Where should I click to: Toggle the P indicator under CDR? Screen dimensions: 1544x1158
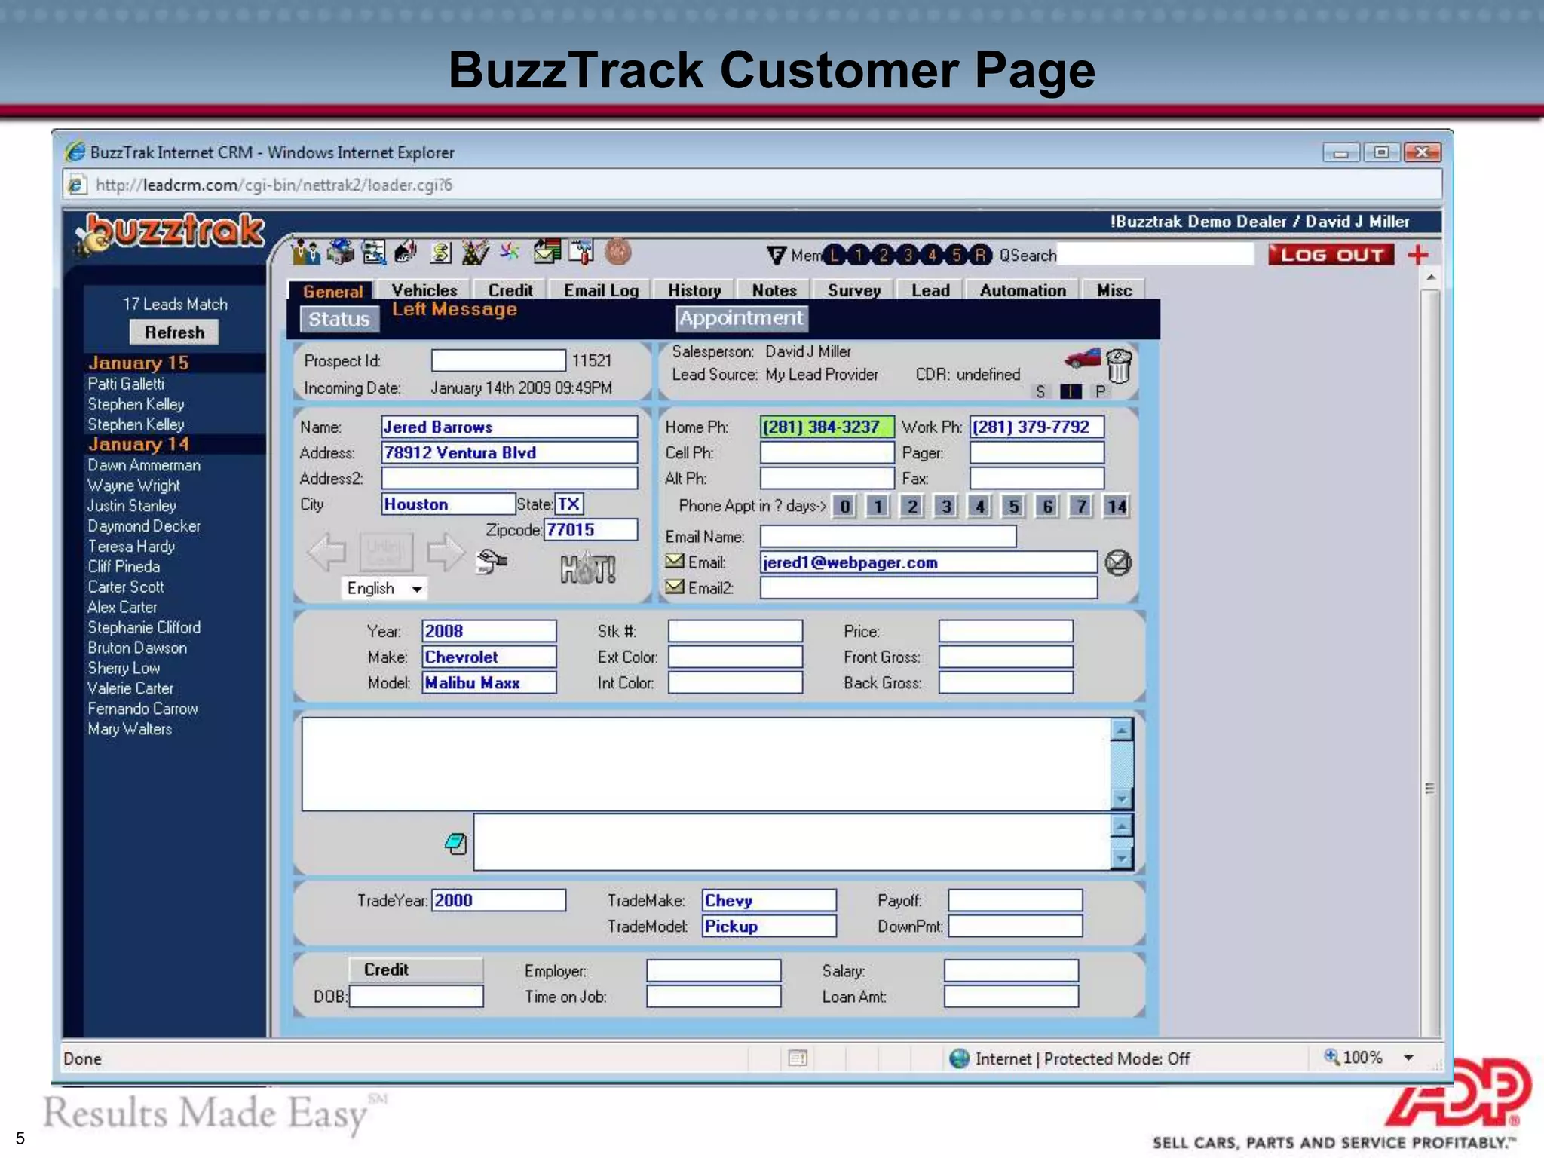tap(1100, 391)
